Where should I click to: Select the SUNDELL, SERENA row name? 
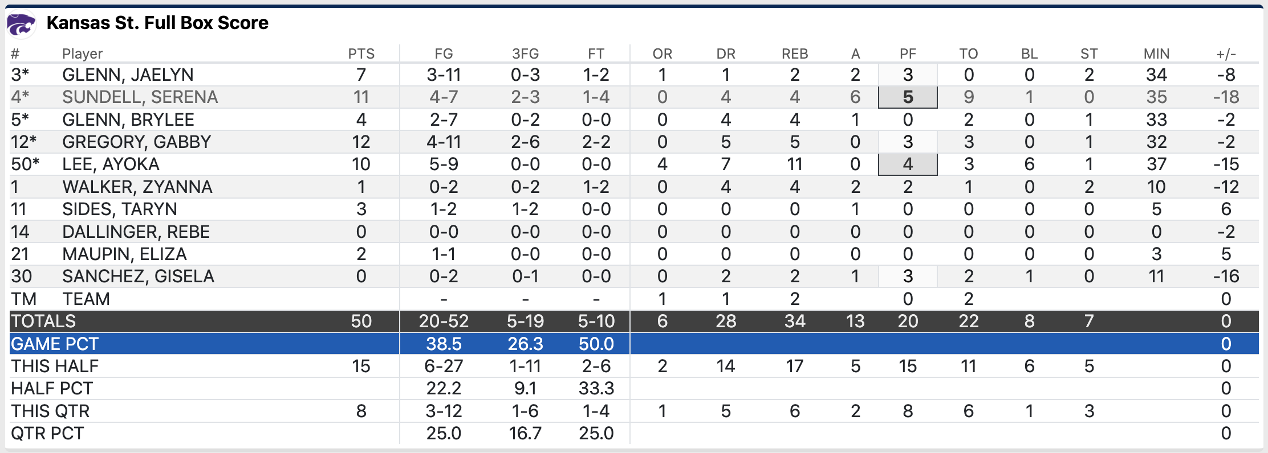pyautogui.click(x=140, y=97)
